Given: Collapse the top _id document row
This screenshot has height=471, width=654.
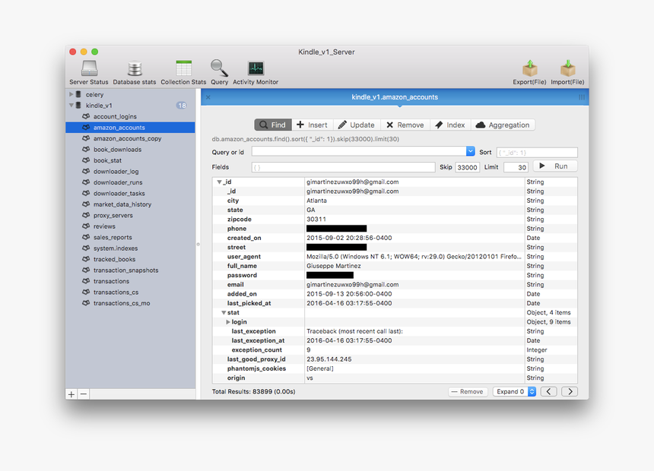Looking at the screenshot, I should point(219,182).
